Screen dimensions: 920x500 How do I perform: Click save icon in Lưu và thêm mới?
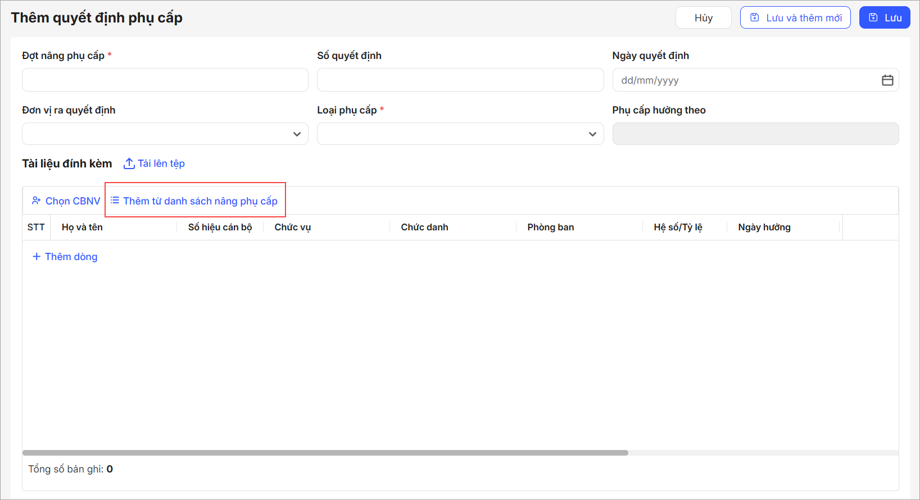(755, 18)
